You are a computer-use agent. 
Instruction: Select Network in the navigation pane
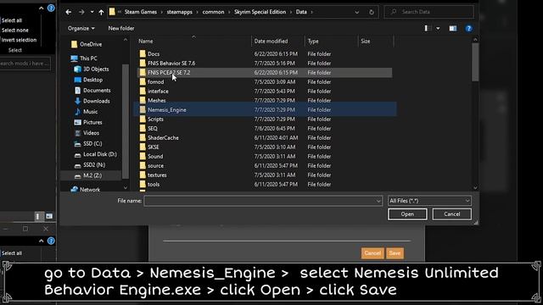(85, 190)
